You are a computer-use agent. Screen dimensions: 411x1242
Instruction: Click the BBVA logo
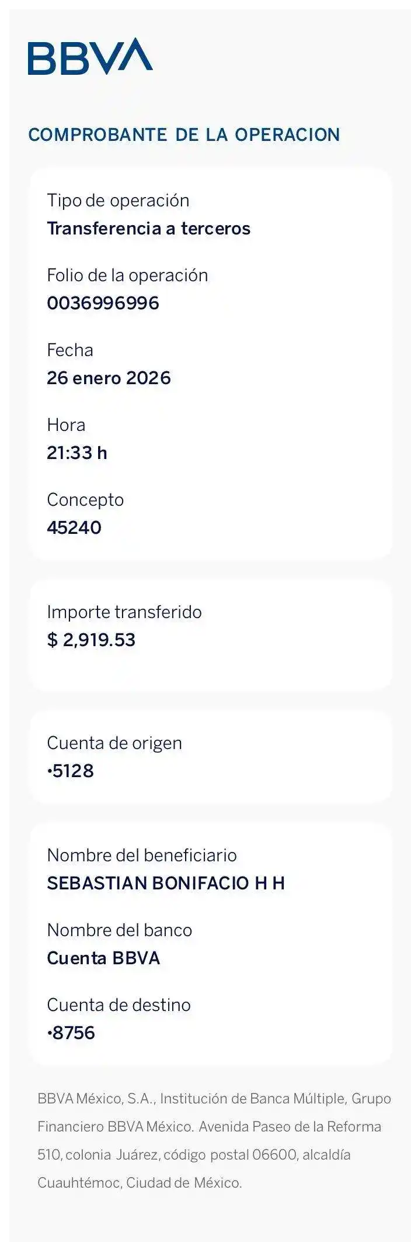[x=90, y=57]
